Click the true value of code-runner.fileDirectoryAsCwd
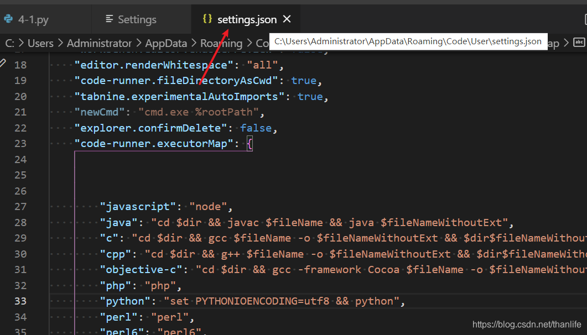The height and width of the screenshot is (335, 587). (x=303, y=80)
